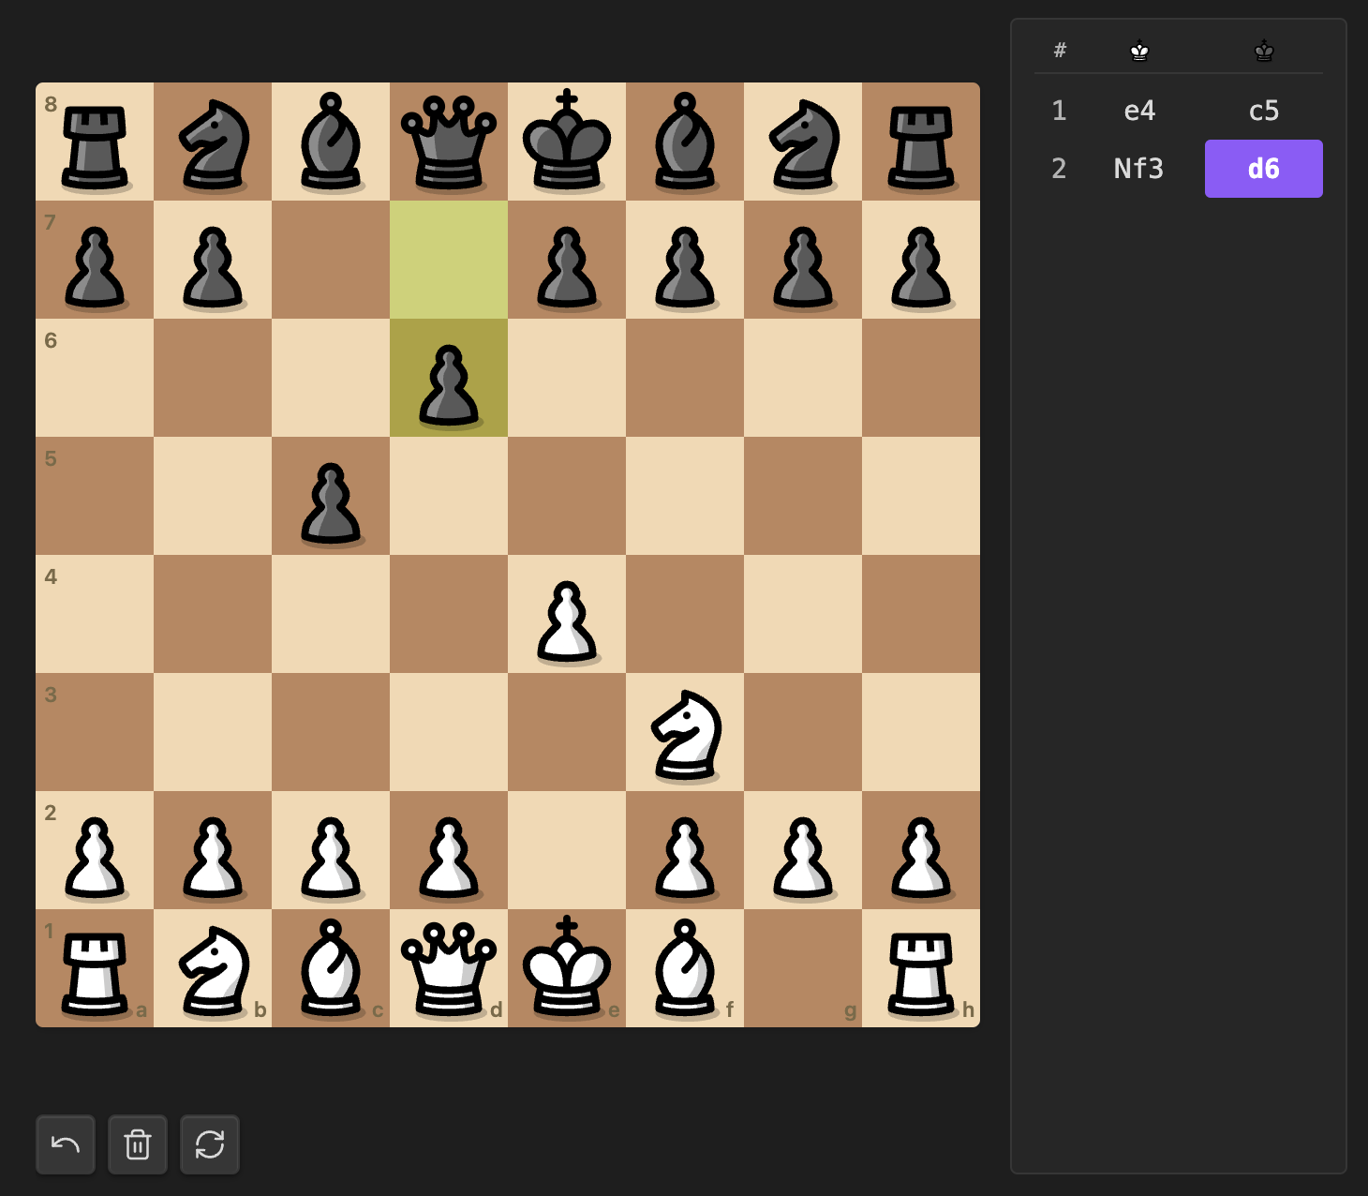This screenshot has height=1196, width=1368.
Task: Select the white pawn on c2
Action: [x=331, y=850]
